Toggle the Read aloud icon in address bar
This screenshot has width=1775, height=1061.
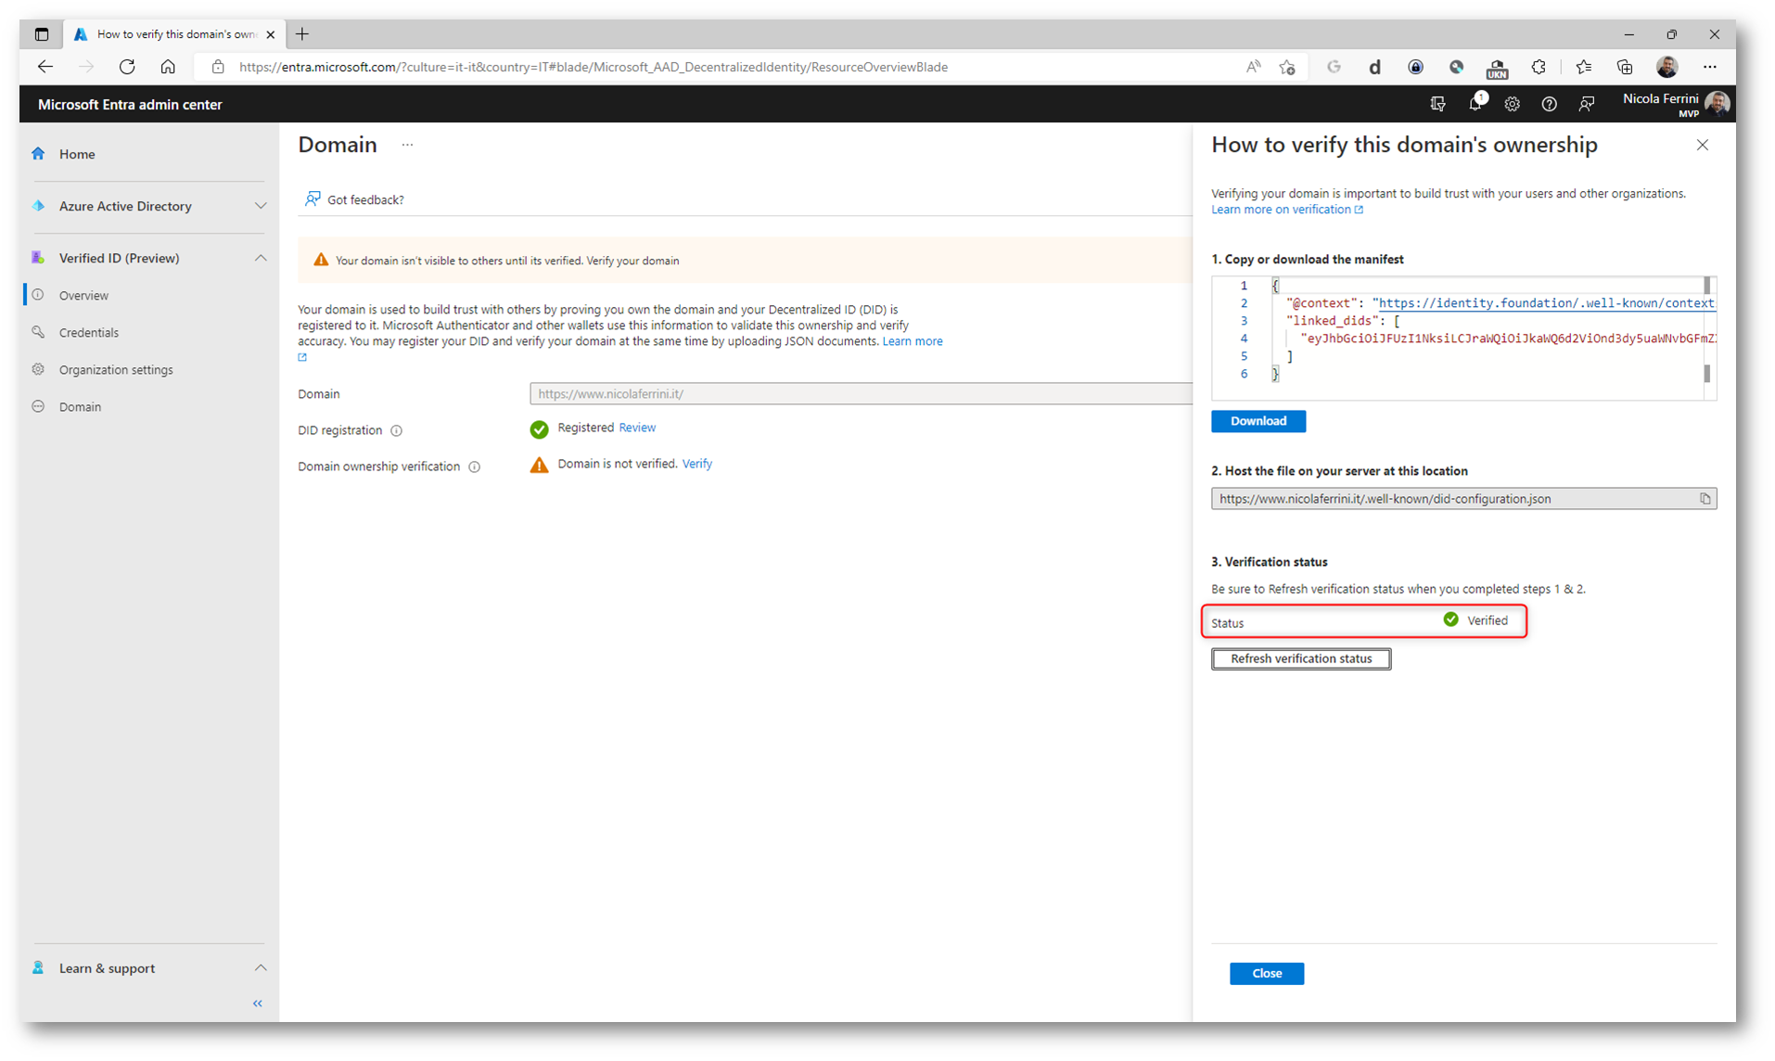(1253, 67)
